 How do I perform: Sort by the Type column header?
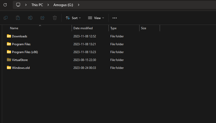coord(113,28)
